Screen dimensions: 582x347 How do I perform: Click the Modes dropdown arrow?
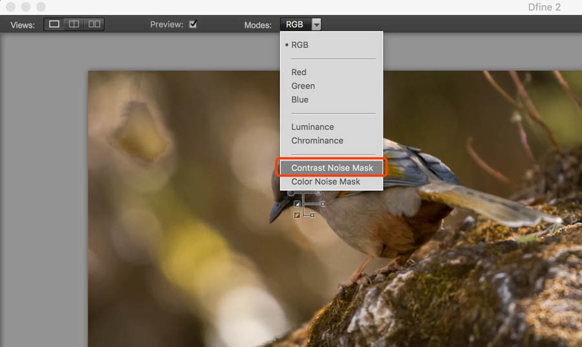316,25
